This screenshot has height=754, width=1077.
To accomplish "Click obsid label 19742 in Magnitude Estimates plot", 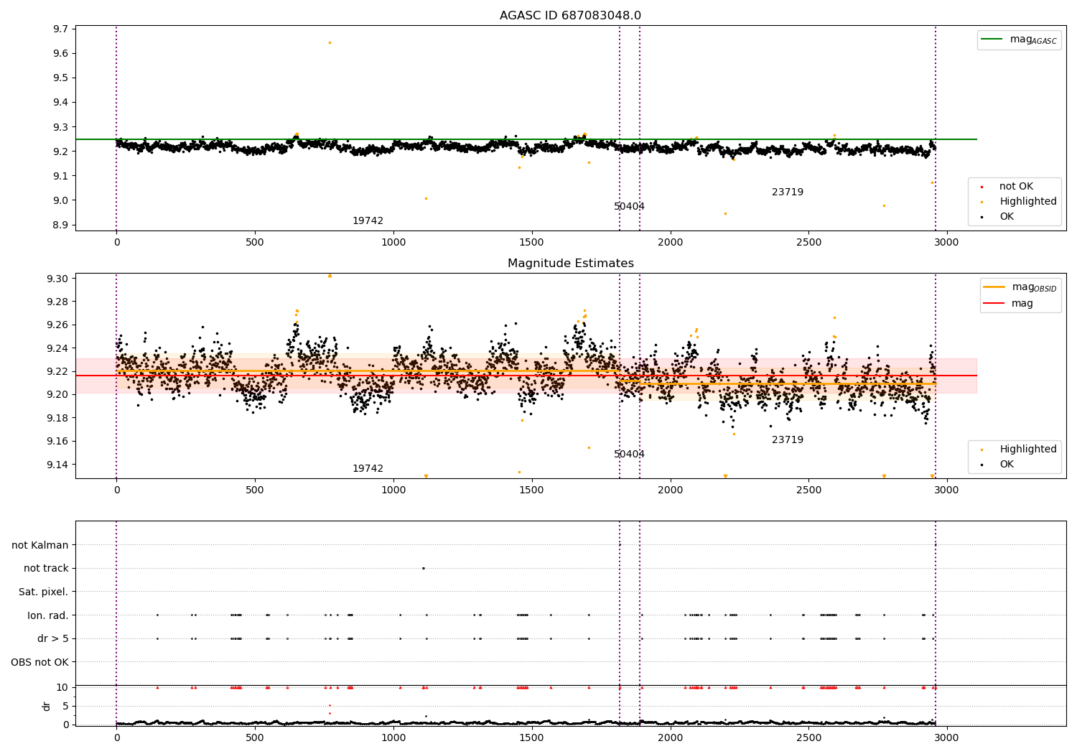I will pos(368,469).
